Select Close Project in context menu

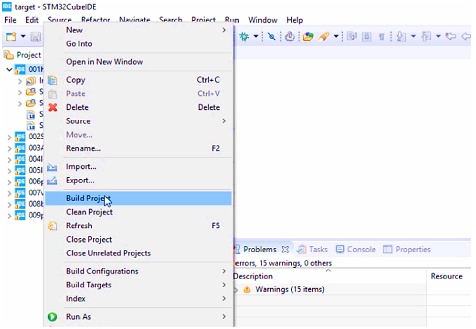pyautogui.click(x=138, y=240)
